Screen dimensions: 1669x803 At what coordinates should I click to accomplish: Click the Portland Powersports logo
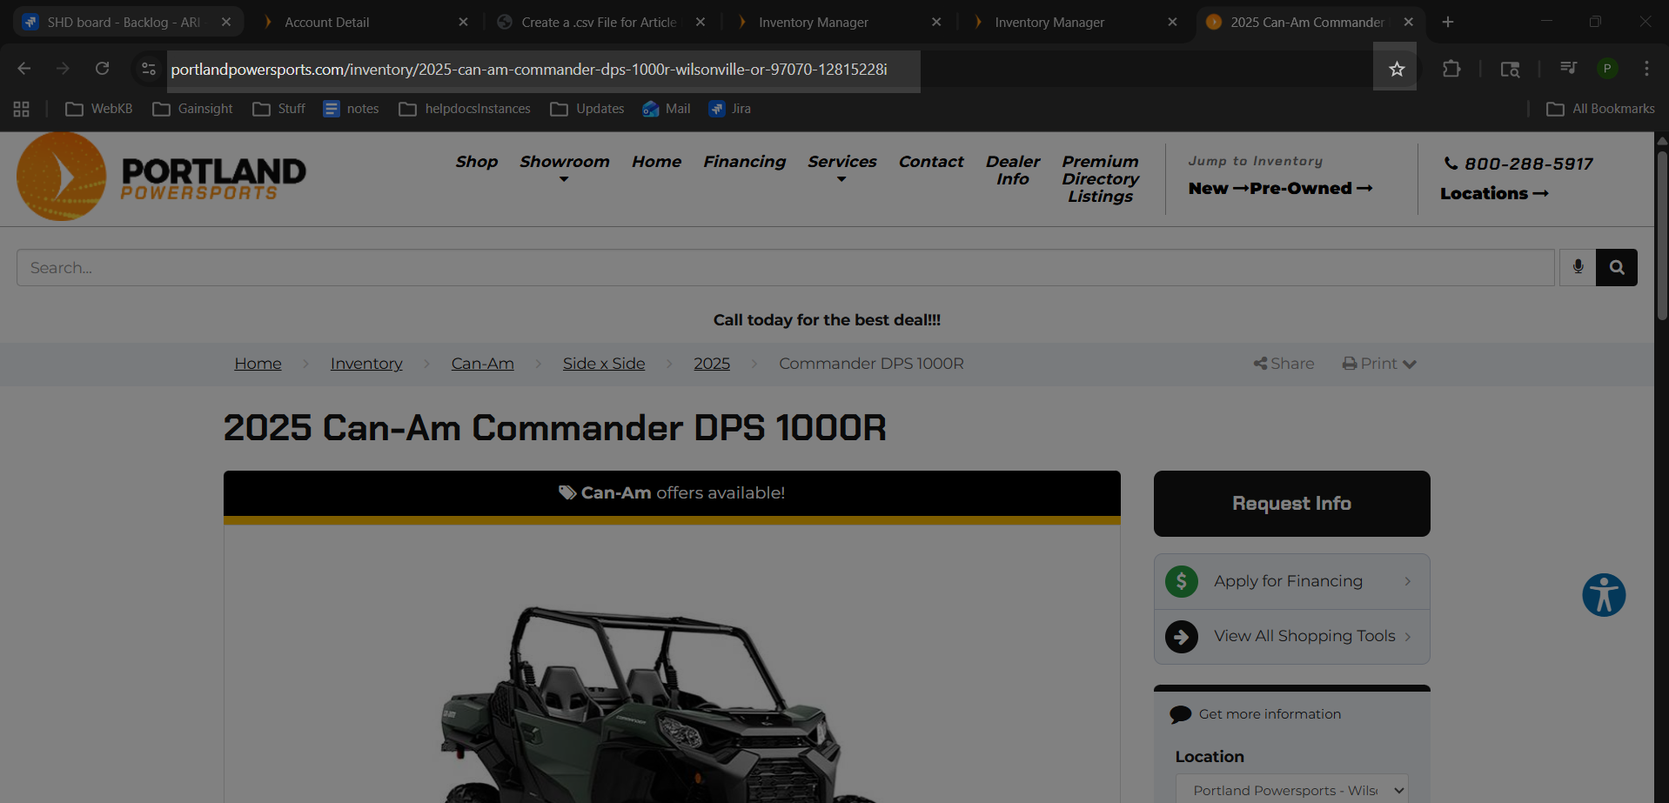click(161, 177)
